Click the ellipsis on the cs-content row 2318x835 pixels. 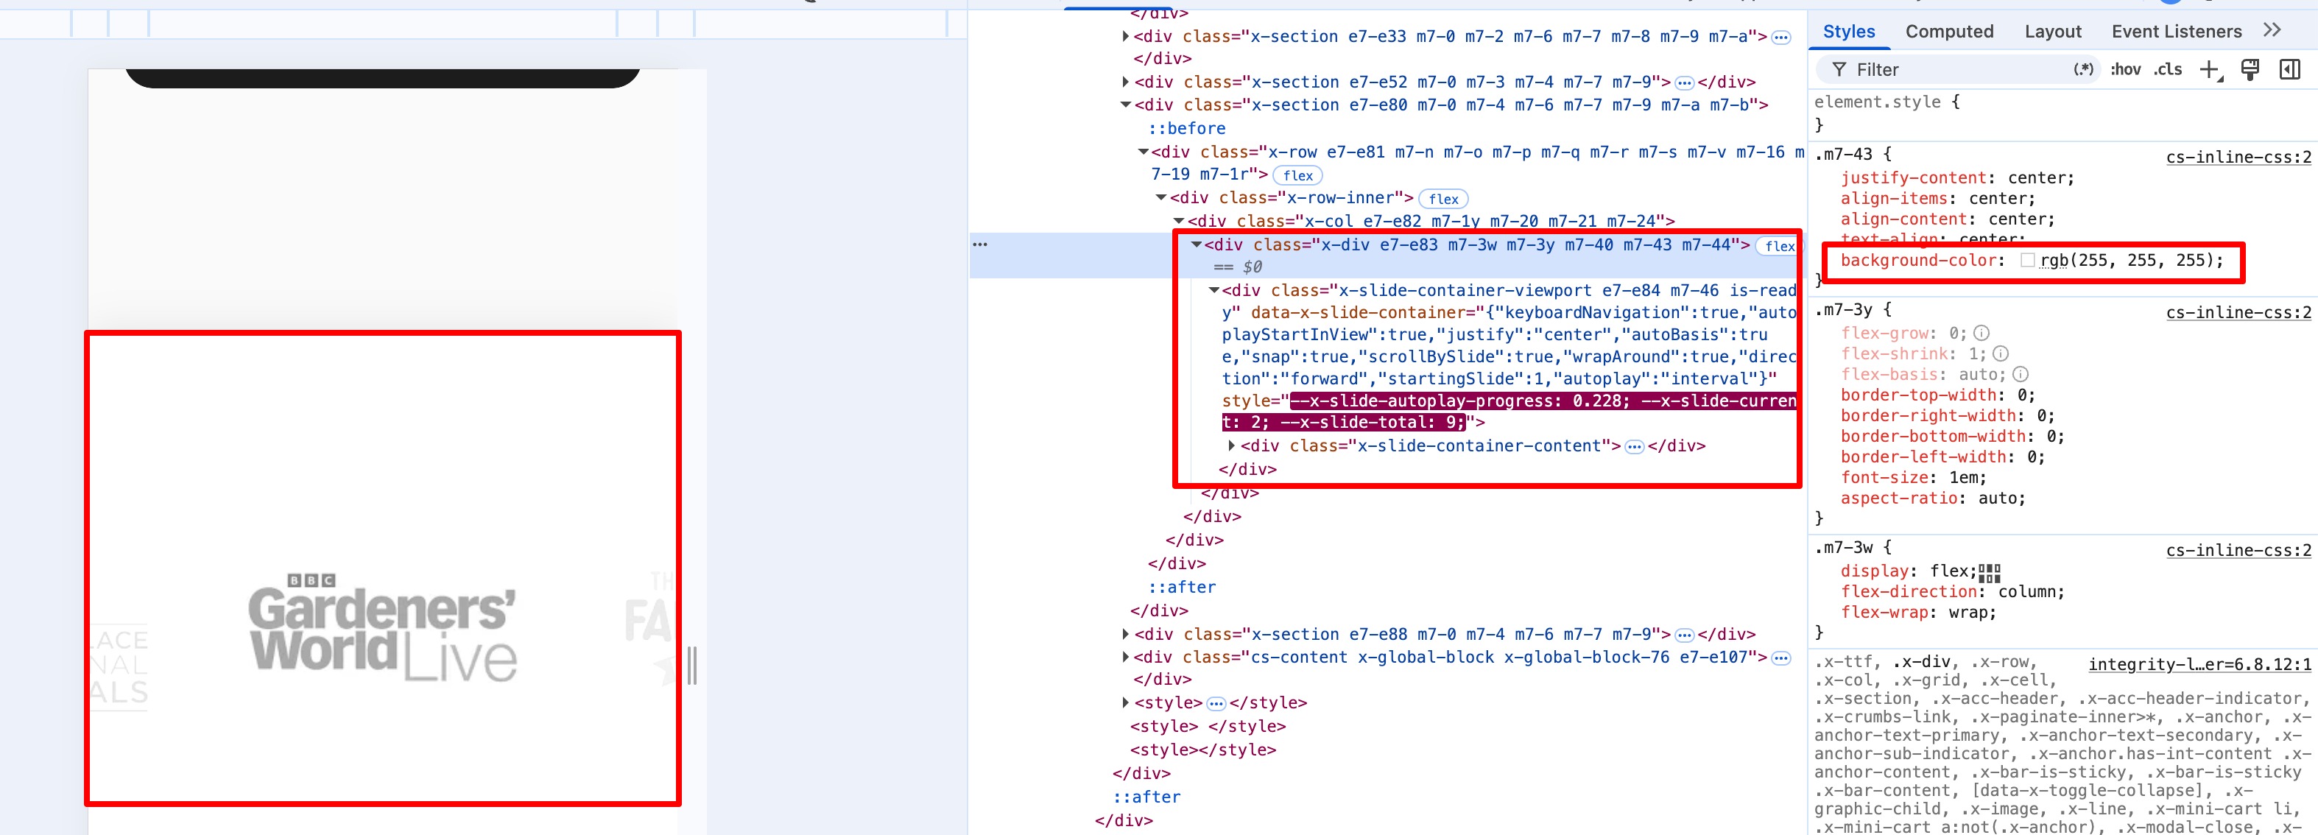[x=1780, y=658]
